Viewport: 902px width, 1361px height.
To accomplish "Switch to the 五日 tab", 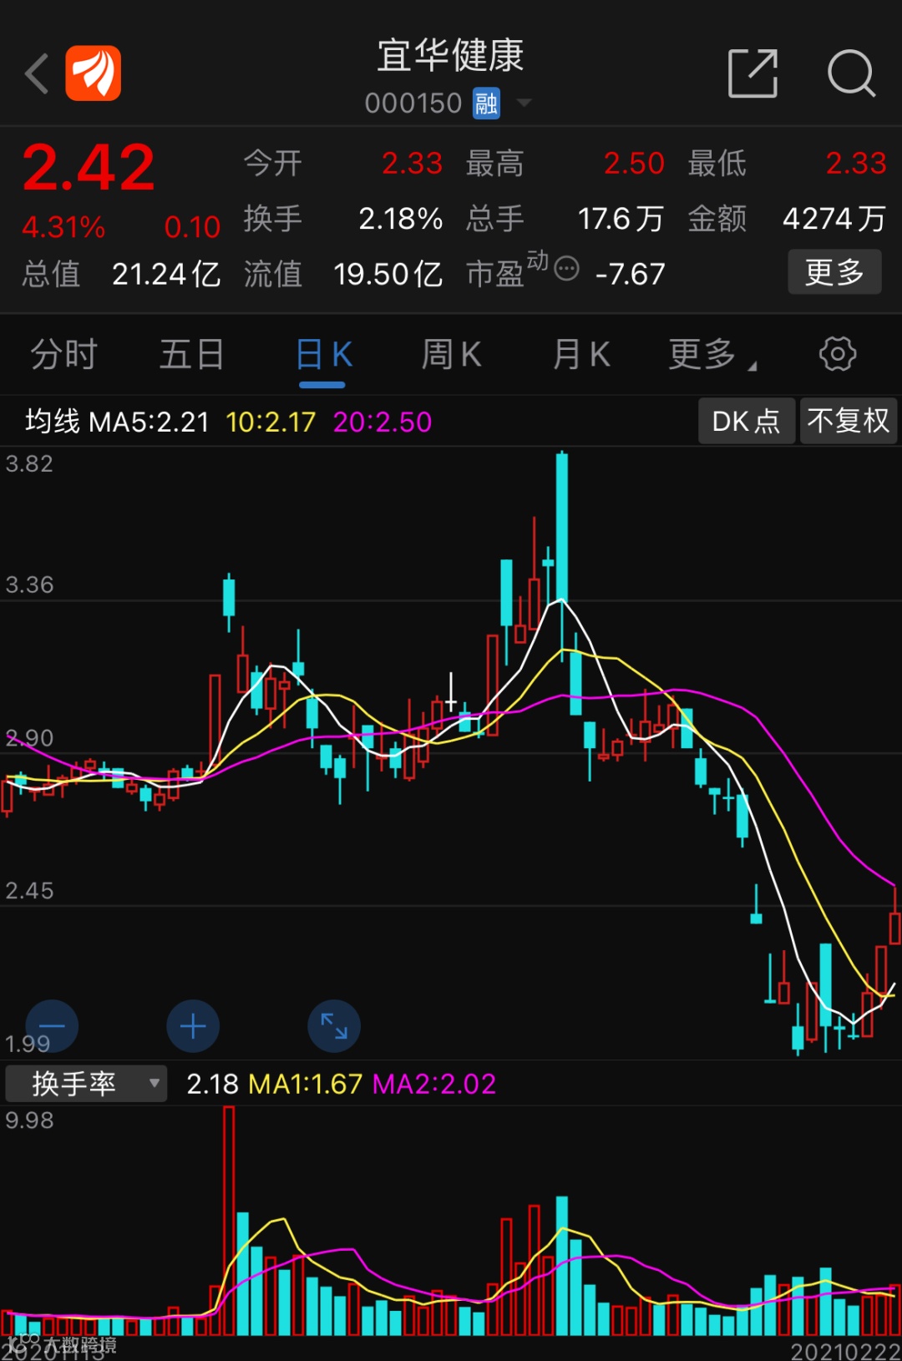I will 192,354.
